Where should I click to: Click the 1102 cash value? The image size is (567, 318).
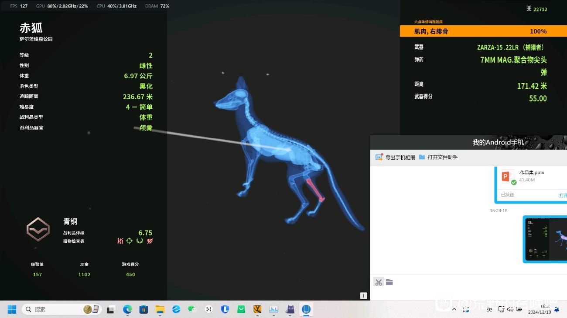tap(84, 274)
